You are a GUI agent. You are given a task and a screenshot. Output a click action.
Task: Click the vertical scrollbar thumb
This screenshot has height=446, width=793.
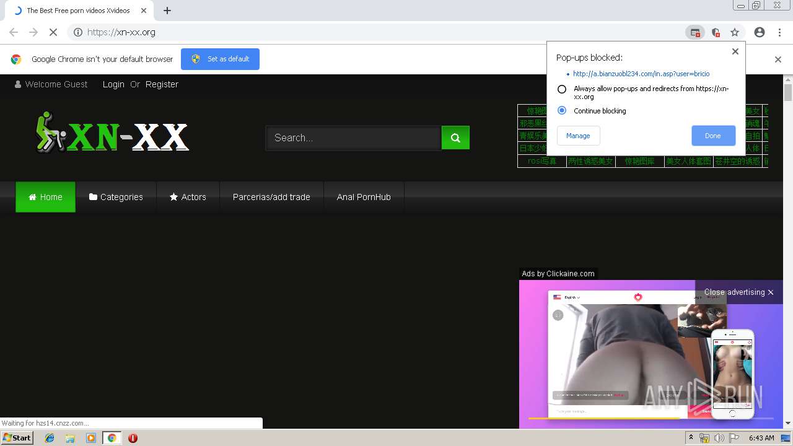coord(788,92)
